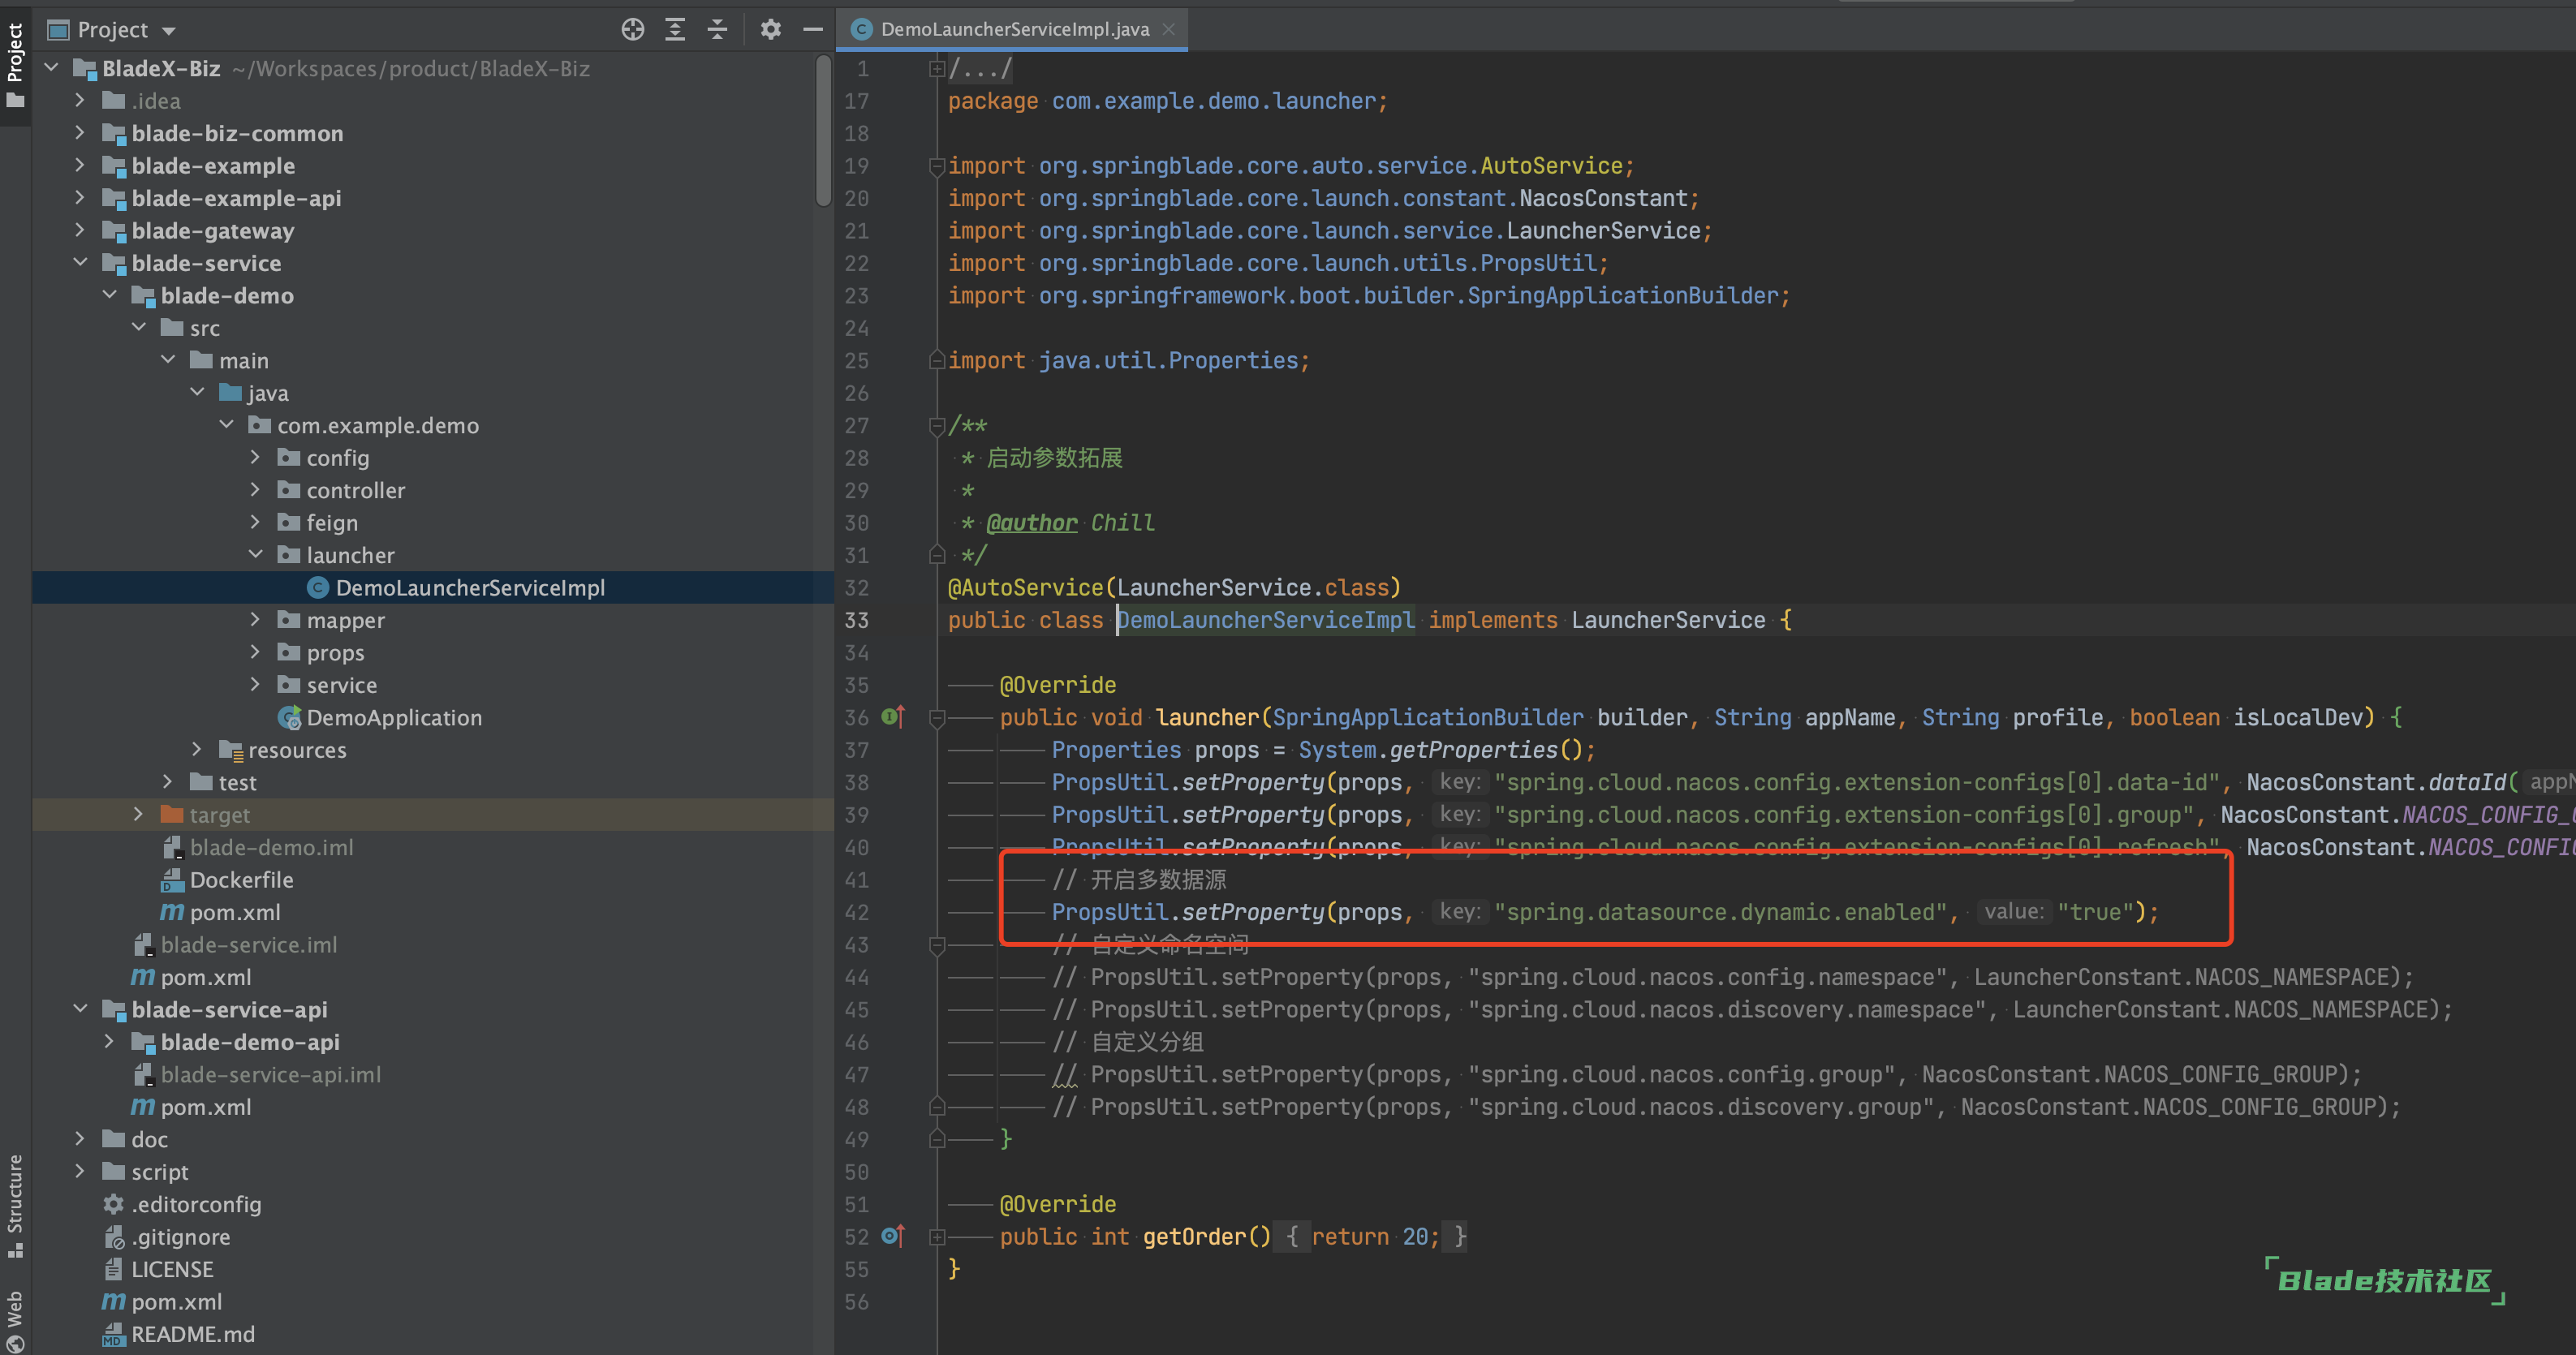Viewport: 2576px width, 1355px height.
Task: Collapse the blade-service module
Action: coord(80,263)
